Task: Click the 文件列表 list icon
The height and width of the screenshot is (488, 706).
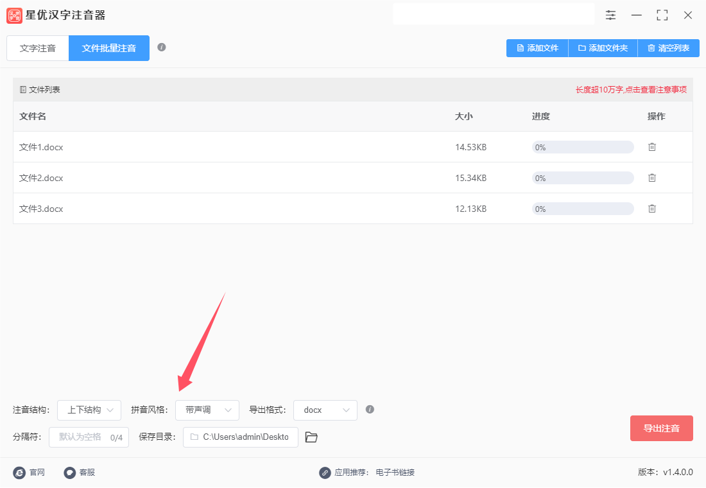Action: 23,90
